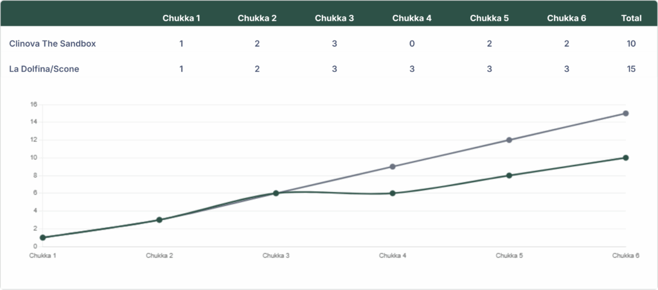
Task: Click the Chukka 3 x-axis label
Action: 276,255
